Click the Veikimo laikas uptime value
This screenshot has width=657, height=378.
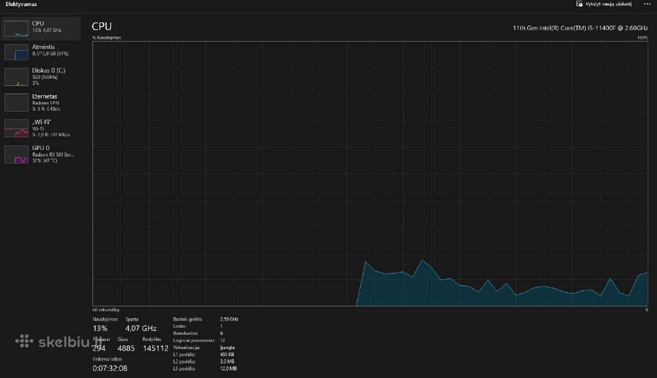click(x=110, y=368)
